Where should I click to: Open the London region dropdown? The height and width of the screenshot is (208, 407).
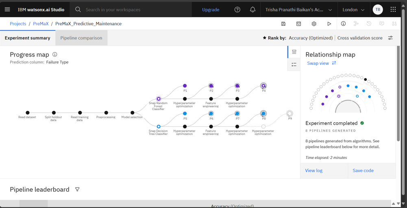353,9
